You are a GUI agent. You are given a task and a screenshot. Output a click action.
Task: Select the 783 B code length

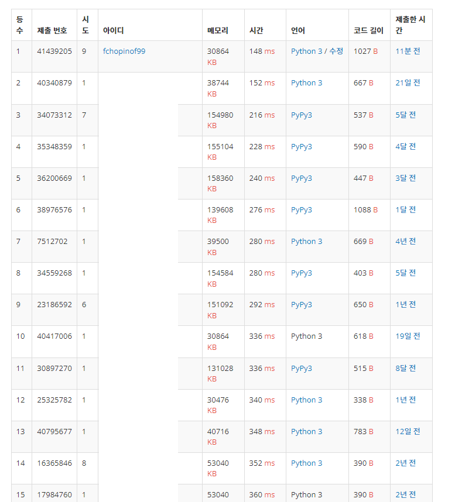pyautogui.click(x=364, y=432)
